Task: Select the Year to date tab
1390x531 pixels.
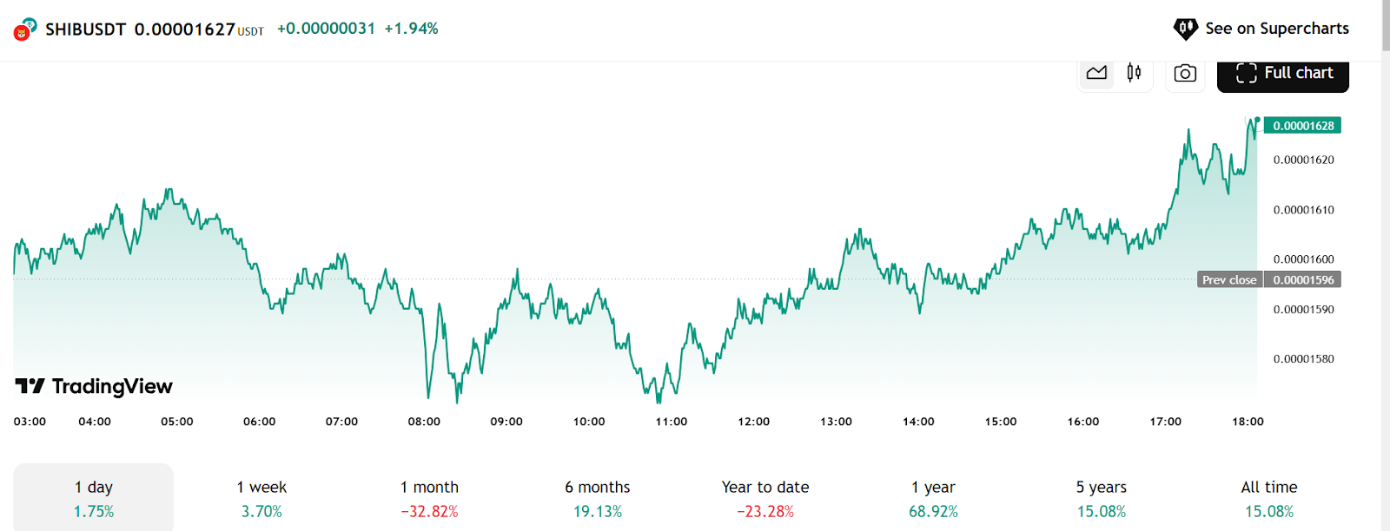Action: [765, 498]
